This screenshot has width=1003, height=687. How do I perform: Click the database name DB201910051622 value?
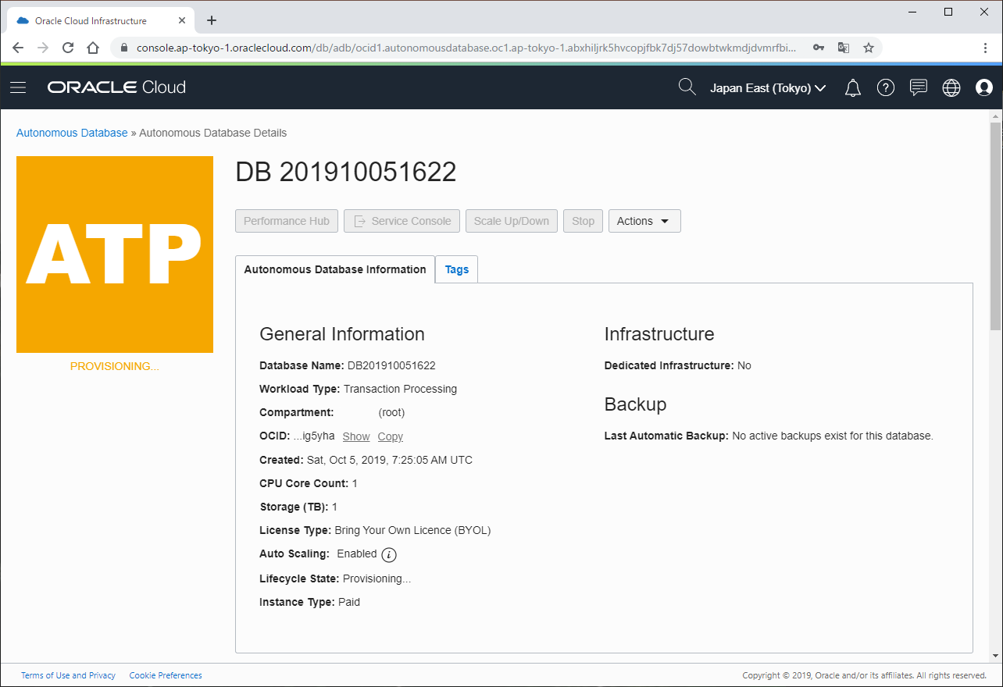(391, 365)
